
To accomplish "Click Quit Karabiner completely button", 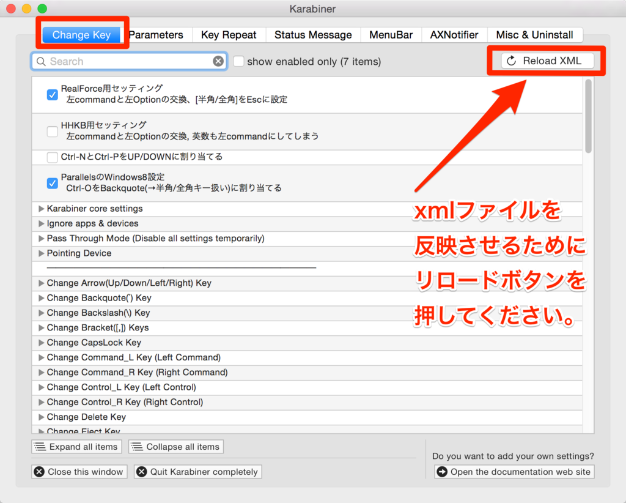I will pos(198,472).
